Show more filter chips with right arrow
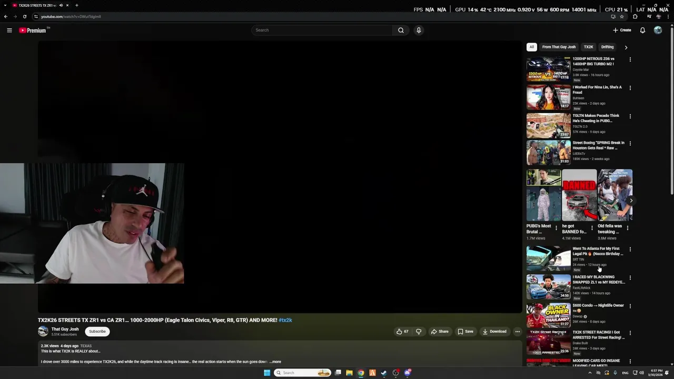The height and width of the screenshot is (379, 674). tap(626, 47)
